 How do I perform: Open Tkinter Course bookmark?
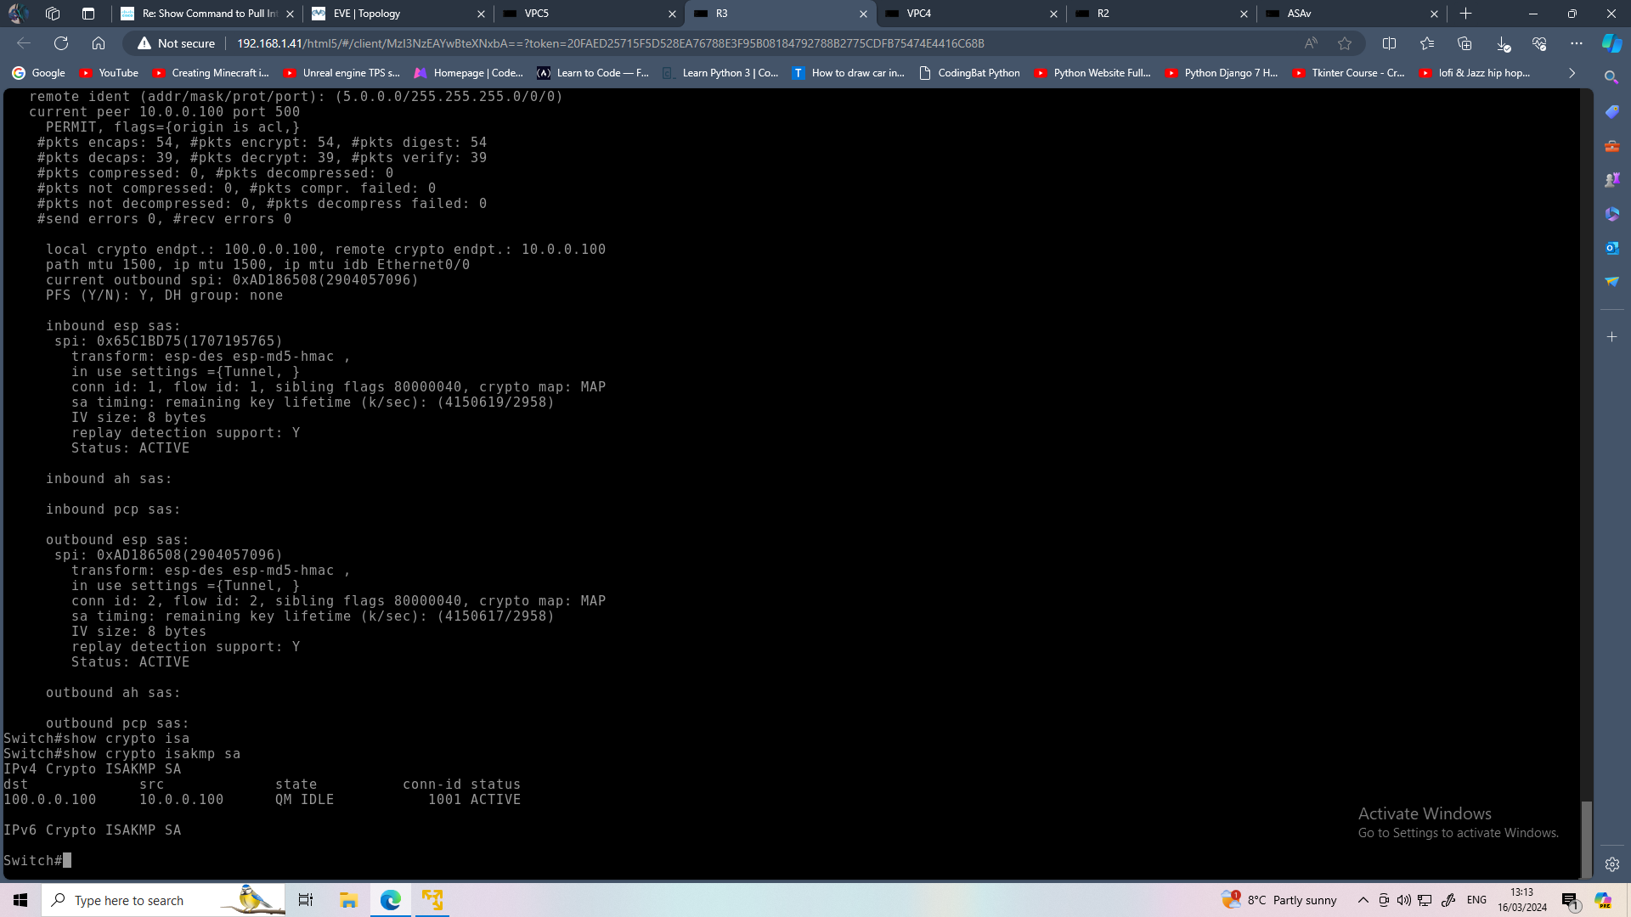click(1348, 73)
